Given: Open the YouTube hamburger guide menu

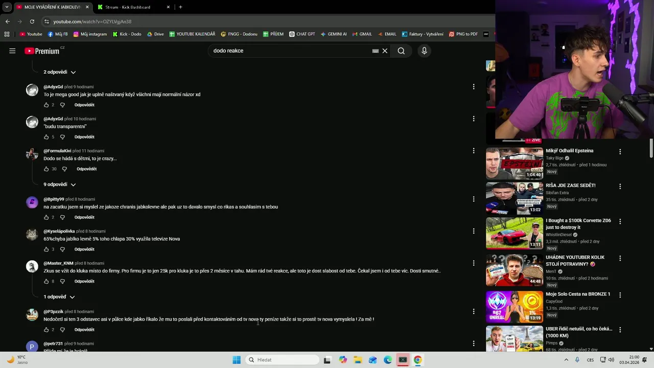Looking at the screenshot, I should click(12, 51).
